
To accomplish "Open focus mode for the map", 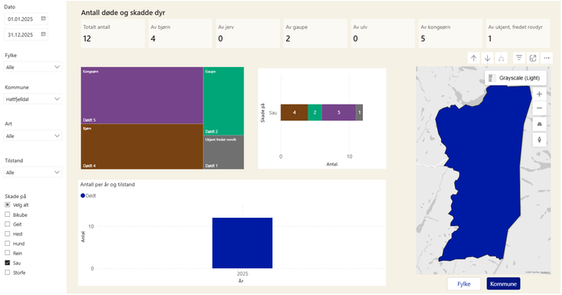I will point(533,58).
